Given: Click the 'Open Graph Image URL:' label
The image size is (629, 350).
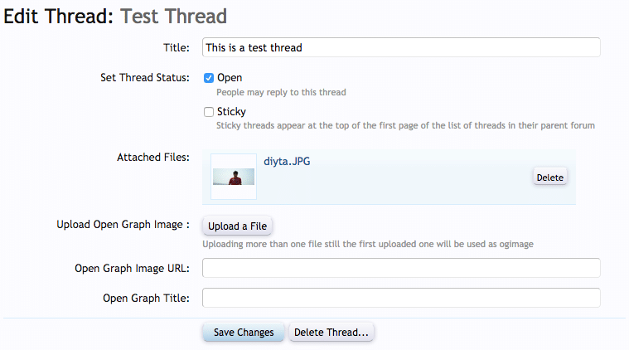Looking at the screenshot, I should click(x=132, y=268).
